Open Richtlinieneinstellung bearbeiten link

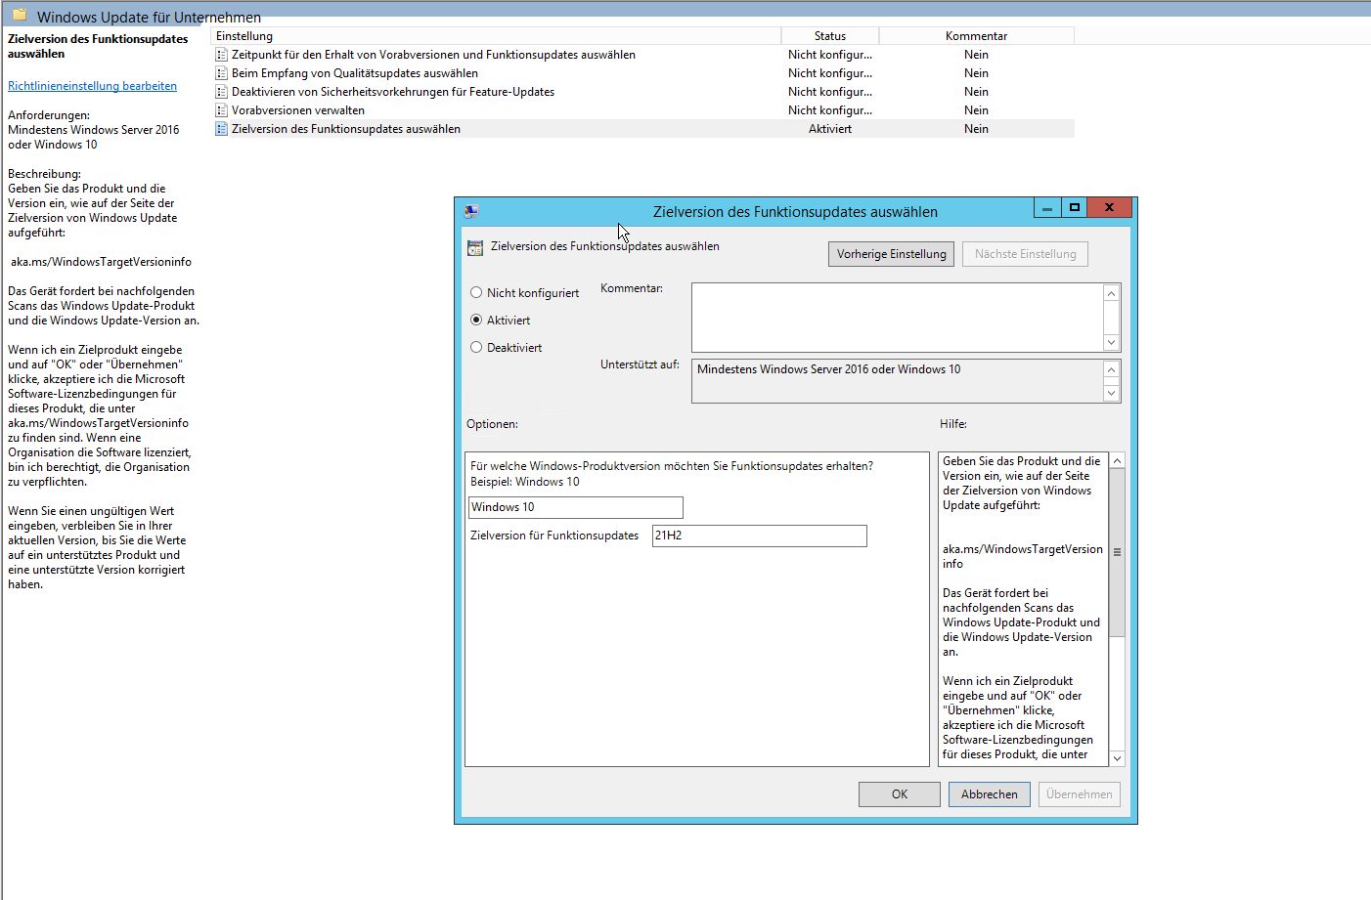[x=93, y=86]
